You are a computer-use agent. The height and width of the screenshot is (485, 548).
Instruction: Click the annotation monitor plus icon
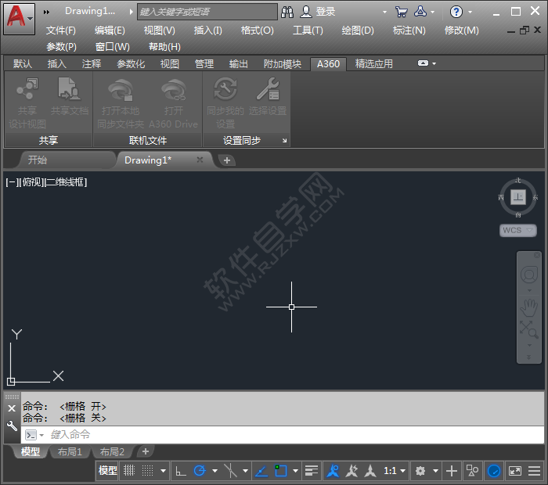coord(452,471)
